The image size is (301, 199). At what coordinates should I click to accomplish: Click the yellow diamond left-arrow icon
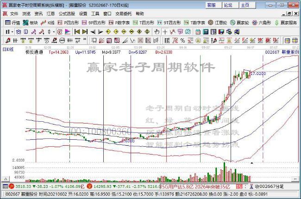(108, 31)
